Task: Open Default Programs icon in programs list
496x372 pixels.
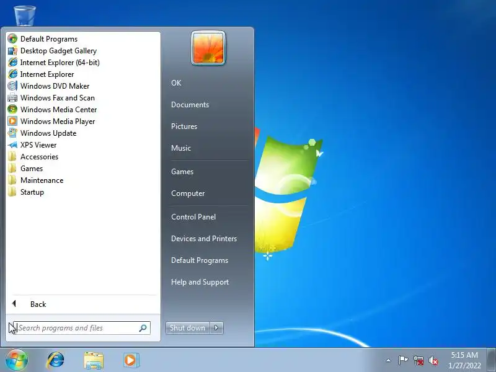Action: 12,39
